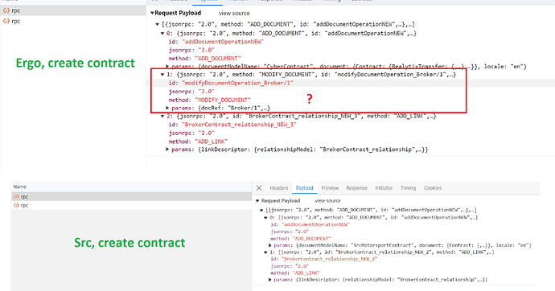Select the highlighted first rpc request in Src panel
Viewport: 555px width, 291px height.
pyautogui.click(x=131, y=197)
